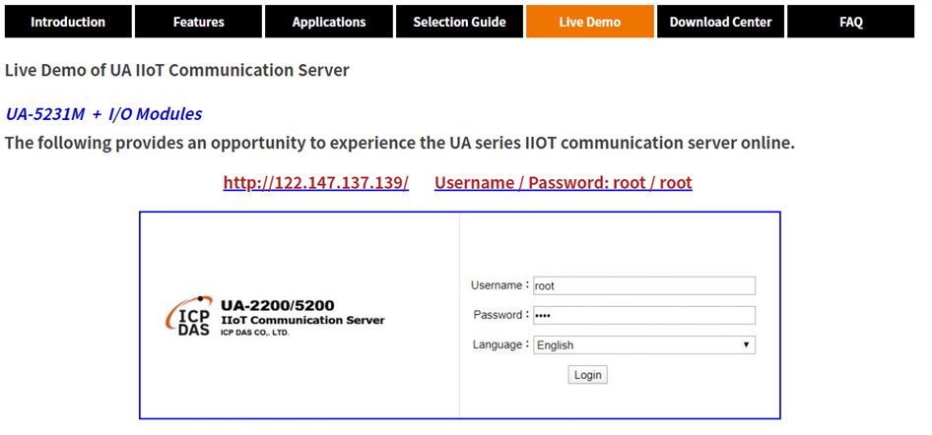Click the Username label
The image size is (932, 435).
[x=499, y=285]
